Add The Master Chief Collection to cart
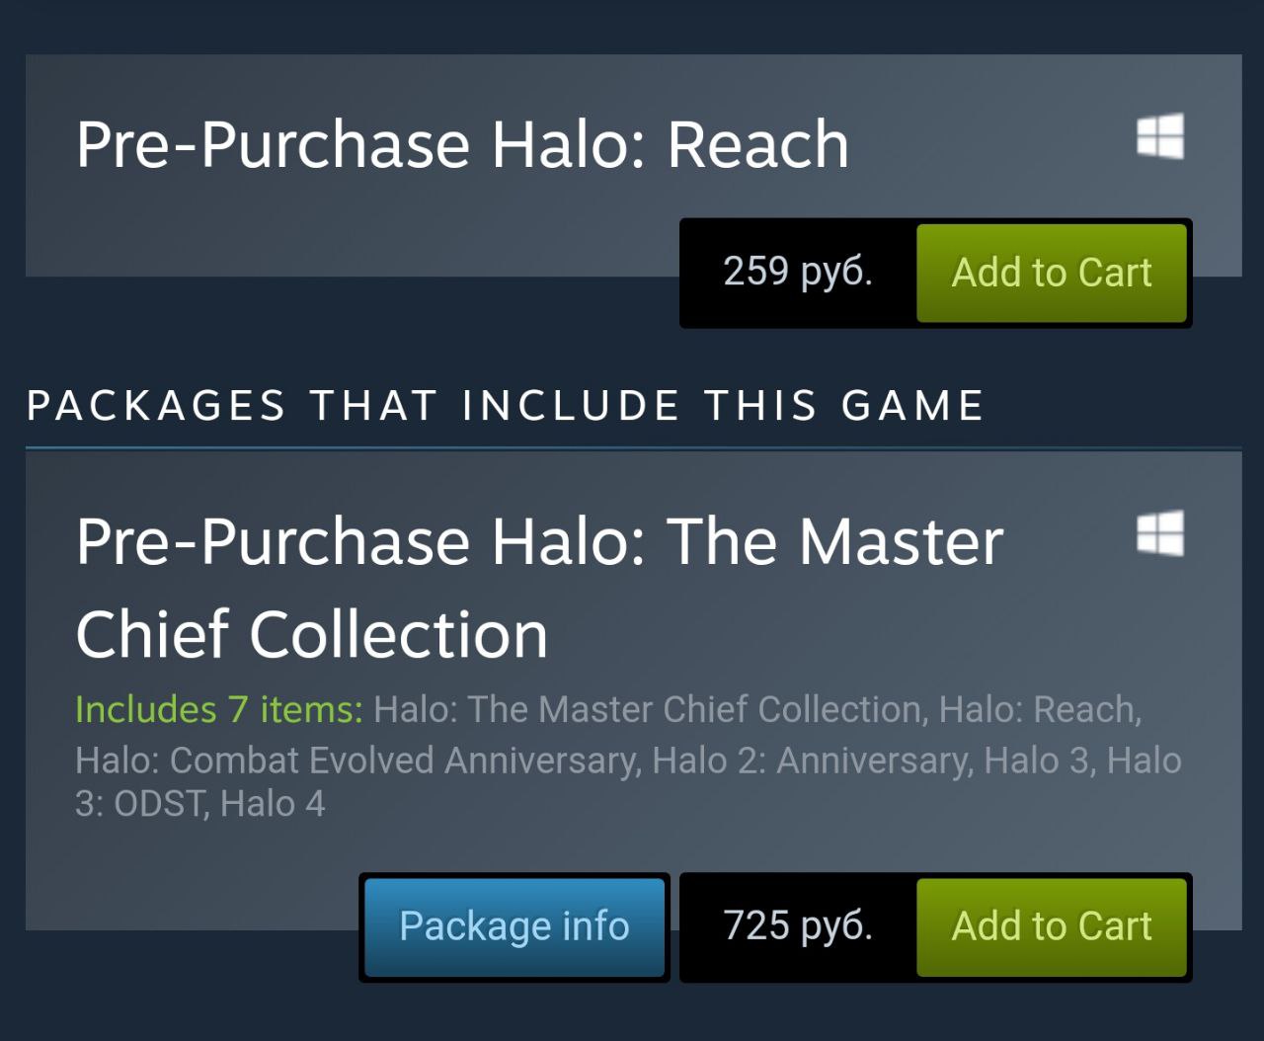1264x1041 pixels. 1051,926
